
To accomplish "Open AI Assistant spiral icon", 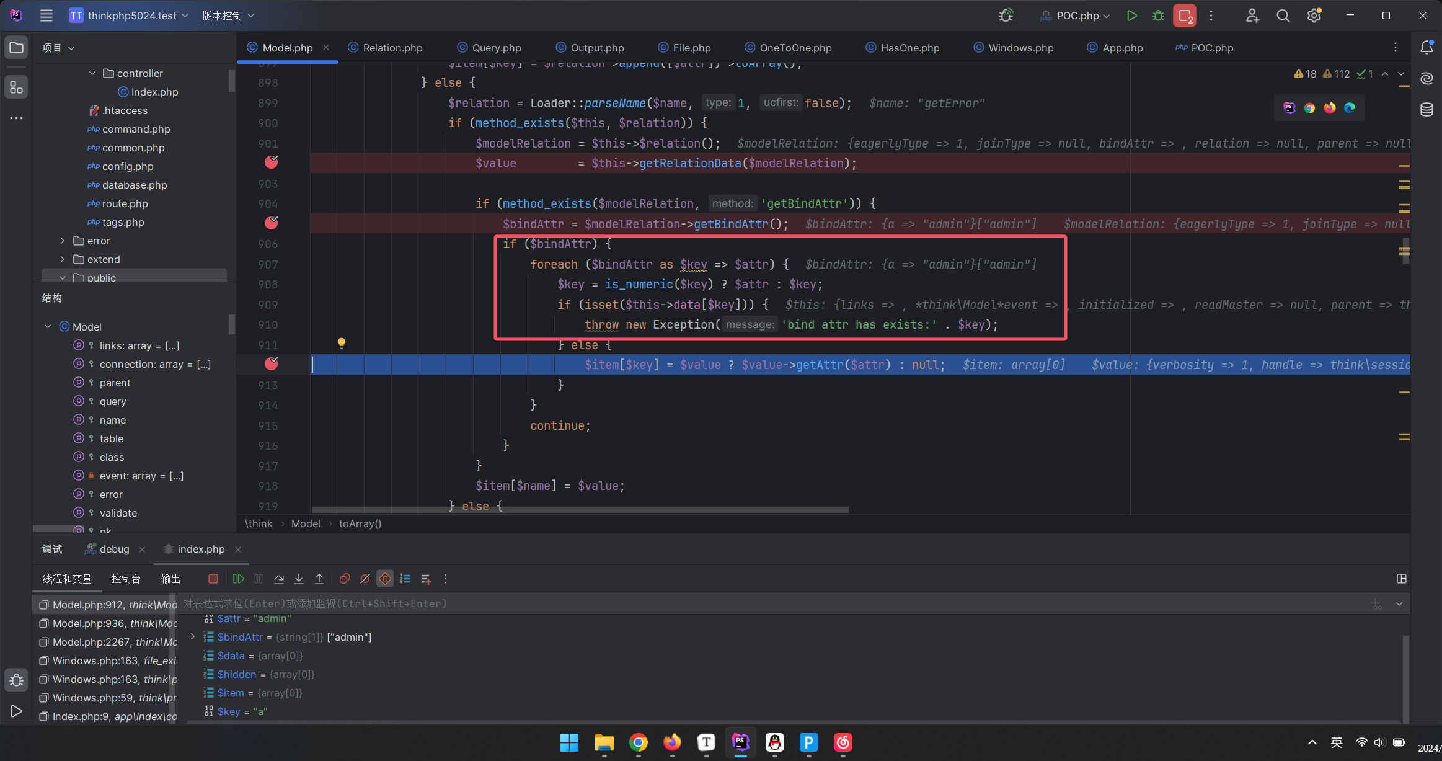I will point(1427,78).
